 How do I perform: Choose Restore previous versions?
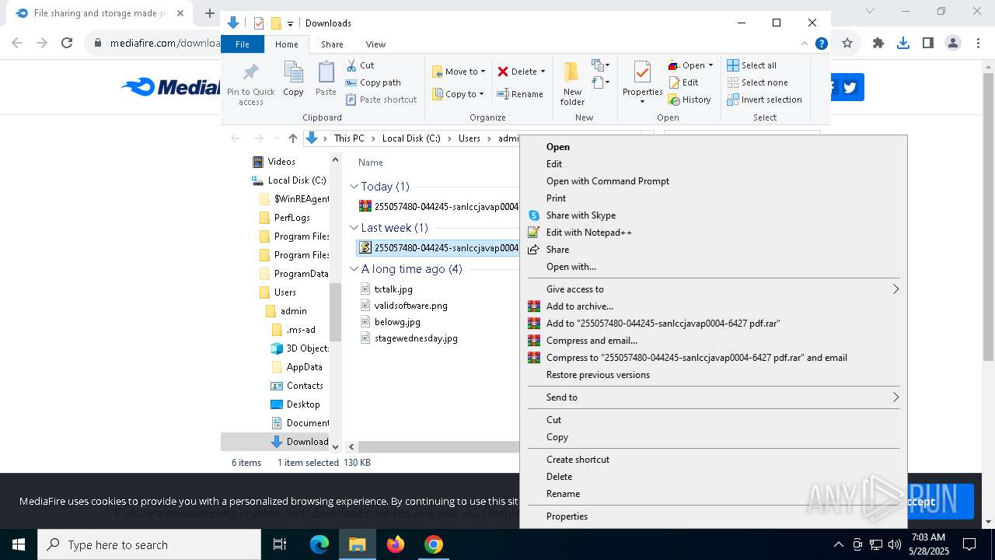coord(714,375)
